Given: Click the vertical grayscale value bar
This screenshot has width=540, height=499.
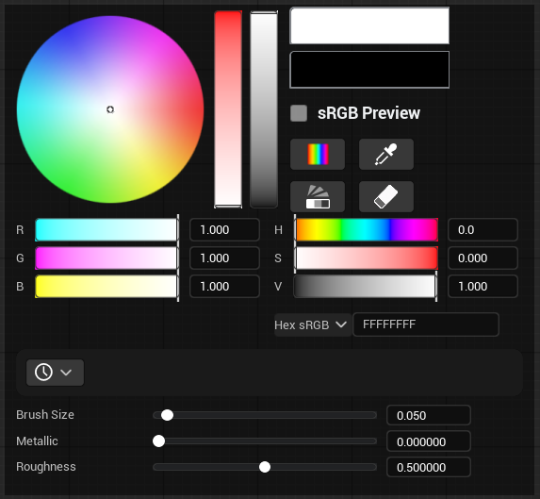Looking at the screenshot, I should click(x=264, y=109).
